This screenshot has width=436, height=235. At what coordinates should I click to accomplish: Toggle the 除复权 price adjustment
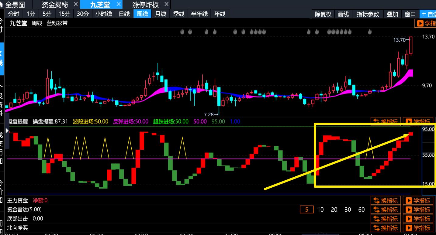[x=323, y=14]
